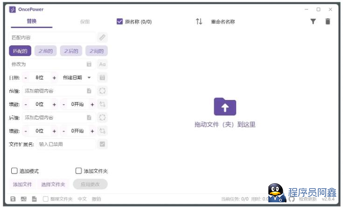The height and width of the screenshot is (207, 343).
Task: Click the document icon in the status bar
Action: point(35,199)
